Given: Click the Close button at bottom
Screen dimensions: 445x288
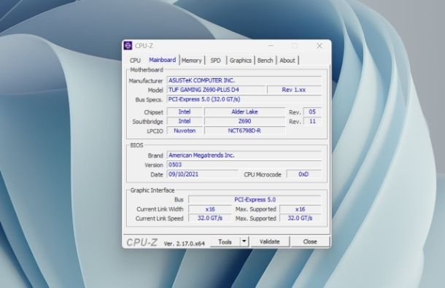Looking at the screenshot, I should pyautogui.click(x=310, y=242).
